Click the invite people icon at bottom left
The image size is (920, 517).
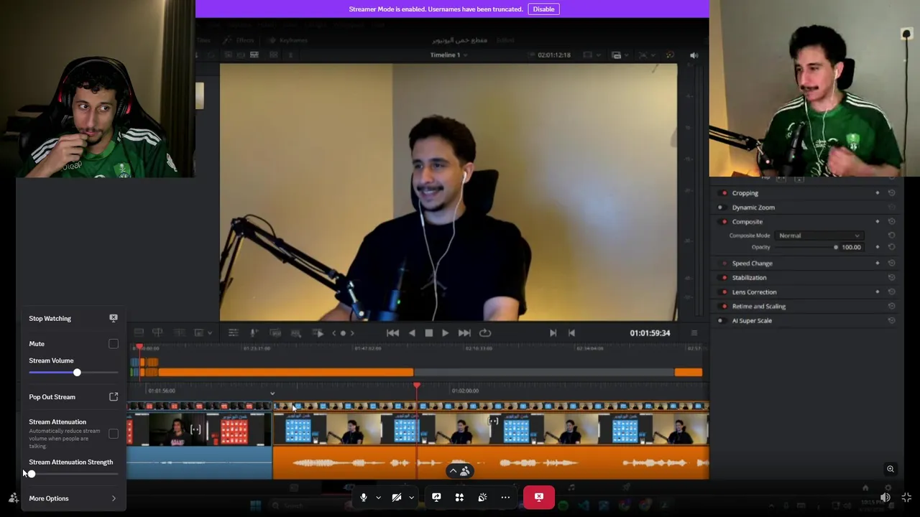pyautogui.click(x=14, y=498)
